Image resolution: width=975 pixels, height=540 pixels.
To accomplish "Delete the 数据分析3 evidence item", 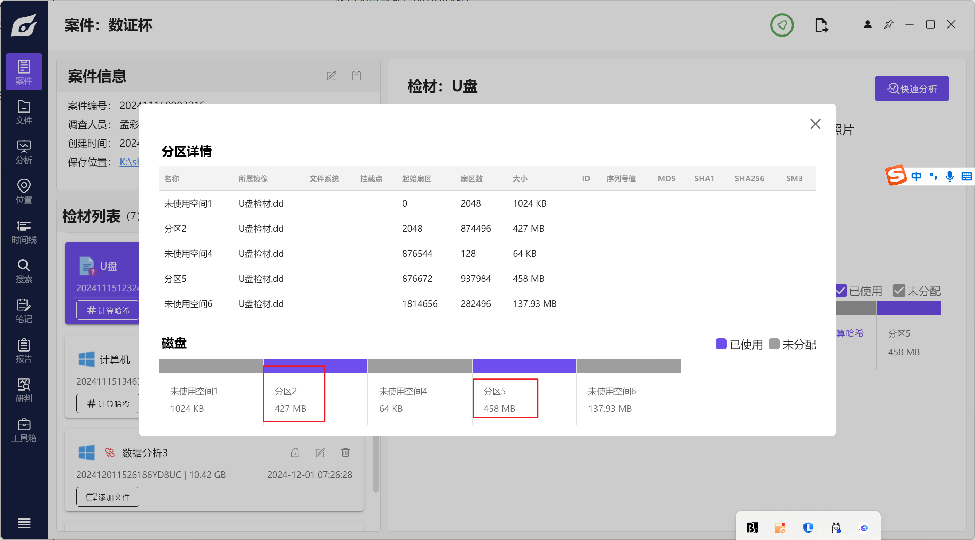I will point(345,453).
